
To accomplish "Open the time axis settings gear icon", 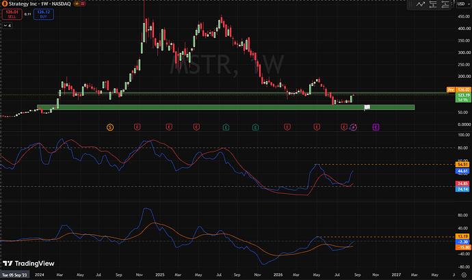I will tap(464, 275).
